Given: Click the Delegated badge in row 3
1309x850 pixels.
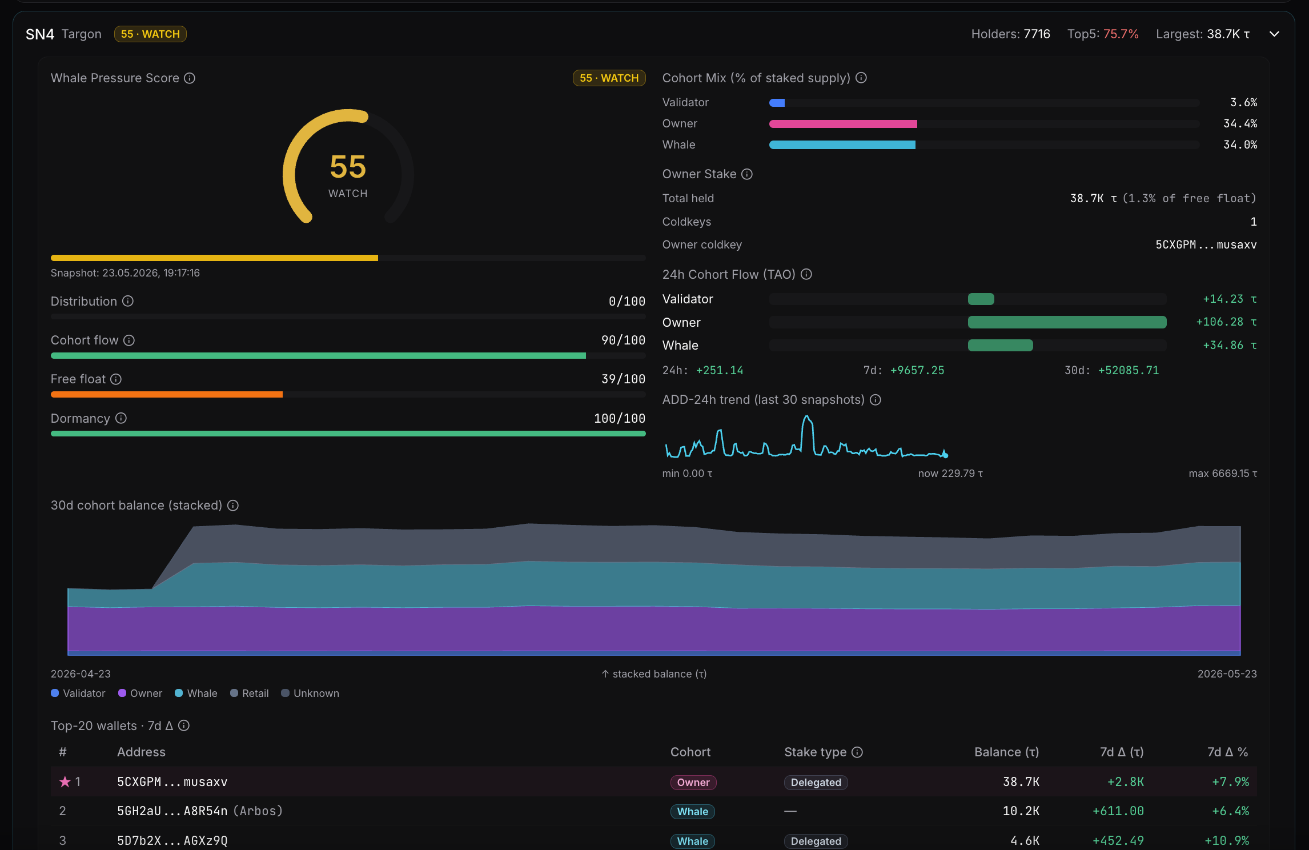Looking at the screenshot, I should tap(816, 841).
